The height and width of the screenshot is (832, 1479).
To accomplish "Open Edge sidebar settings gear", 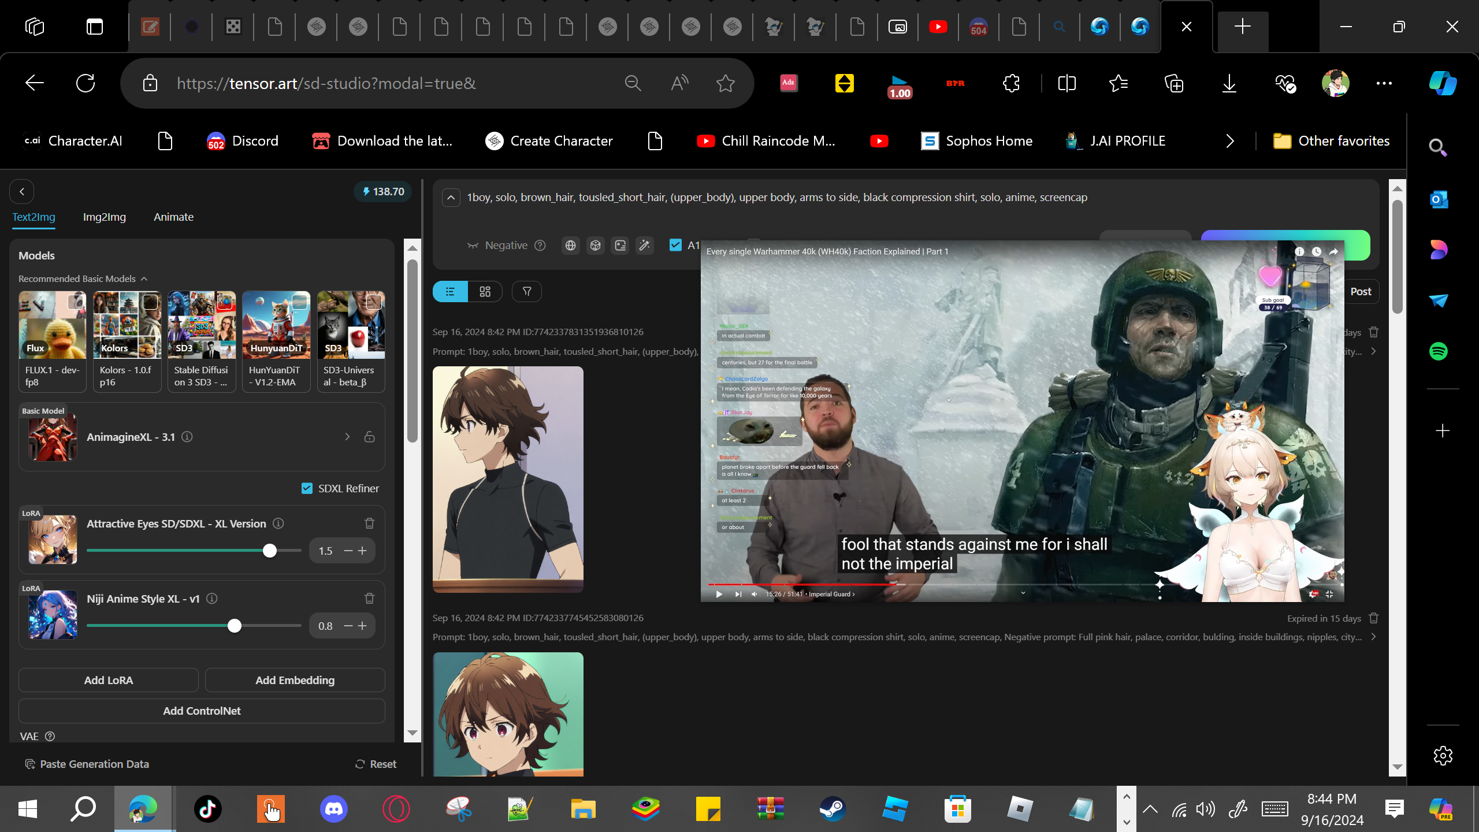I will tap(1443, 756).
